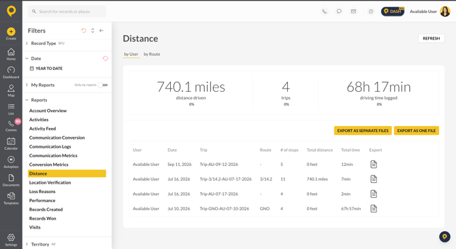Export Trip-AU-09-12-2026 file icon
Image resolution: width=456 pixels, height=249 pixels.
[x=374, y=165]
